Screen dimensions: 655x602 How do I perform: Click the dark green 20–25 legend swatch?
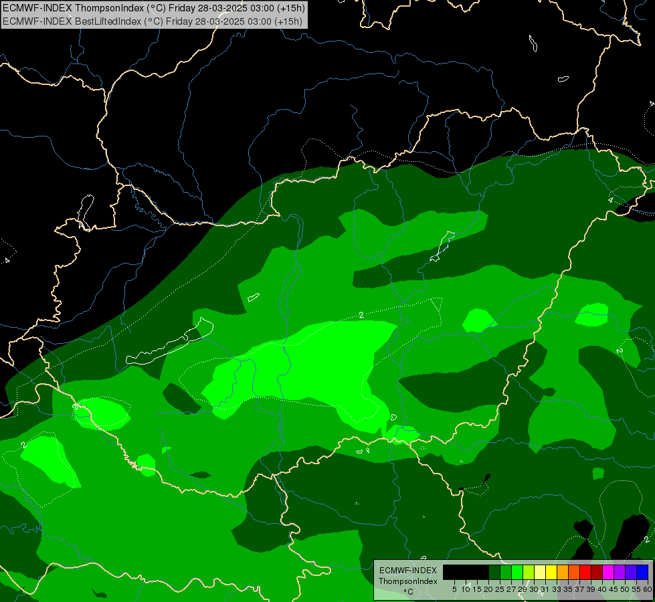[494, 572]
